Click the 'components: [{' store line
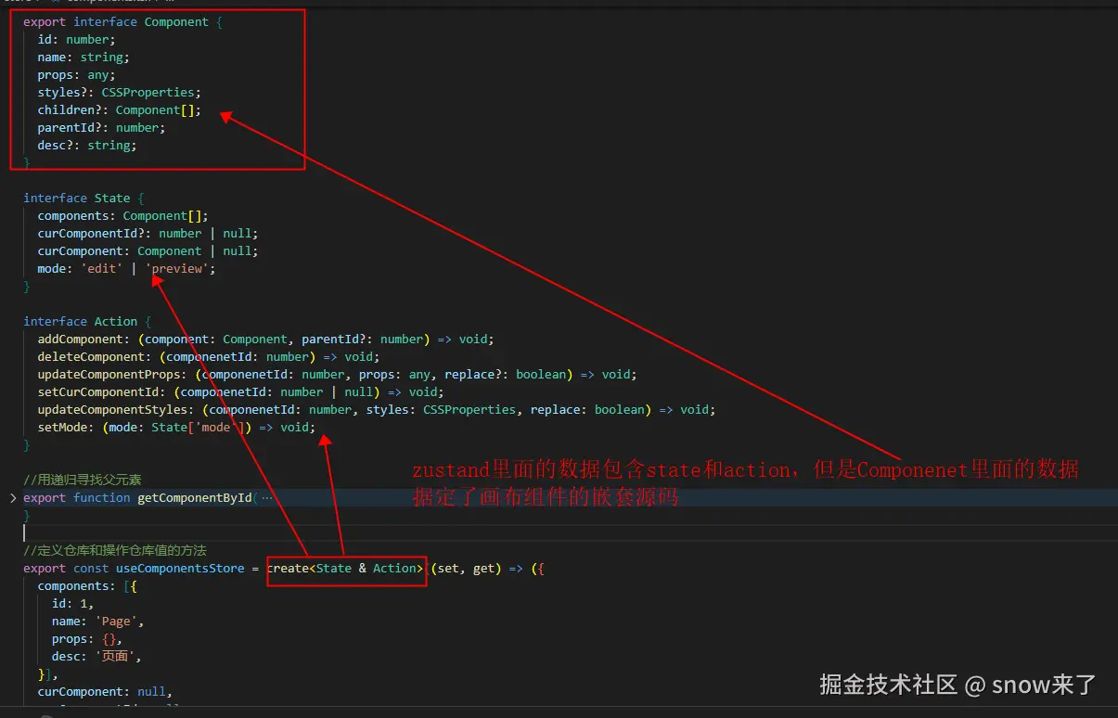This screenshot has height=718, width=1118. click(87, 586)
